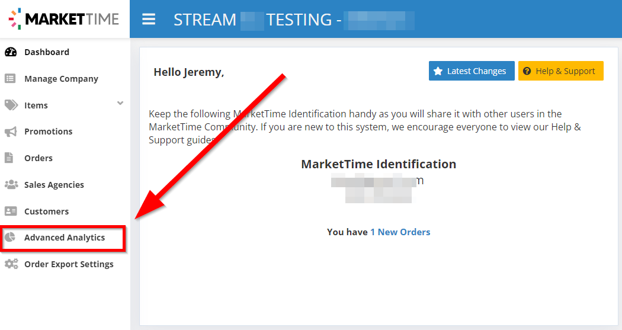Click the Hello Jeremy greeting text
622x330 pixels.
pyautogui.click(x=189, y=72)
